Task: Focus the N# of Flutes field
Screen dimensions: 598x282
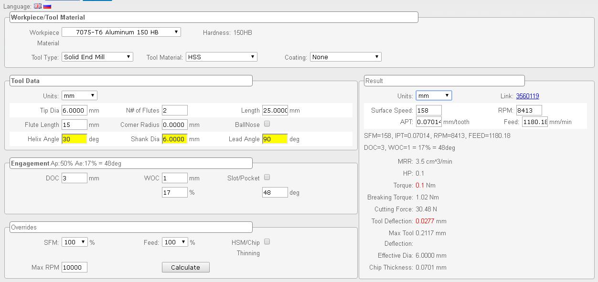Action: 174,110
